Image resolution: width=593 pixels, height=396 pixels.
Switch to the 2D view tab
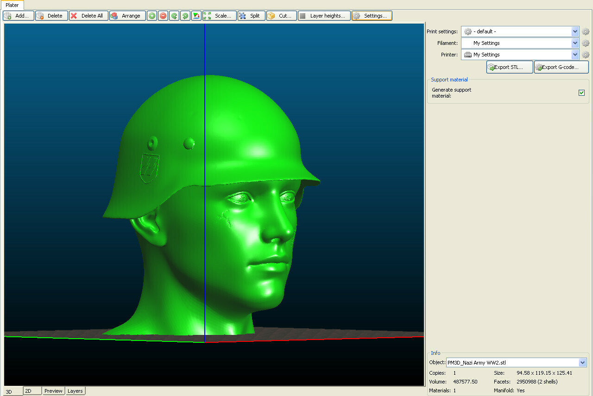[32, 391]
